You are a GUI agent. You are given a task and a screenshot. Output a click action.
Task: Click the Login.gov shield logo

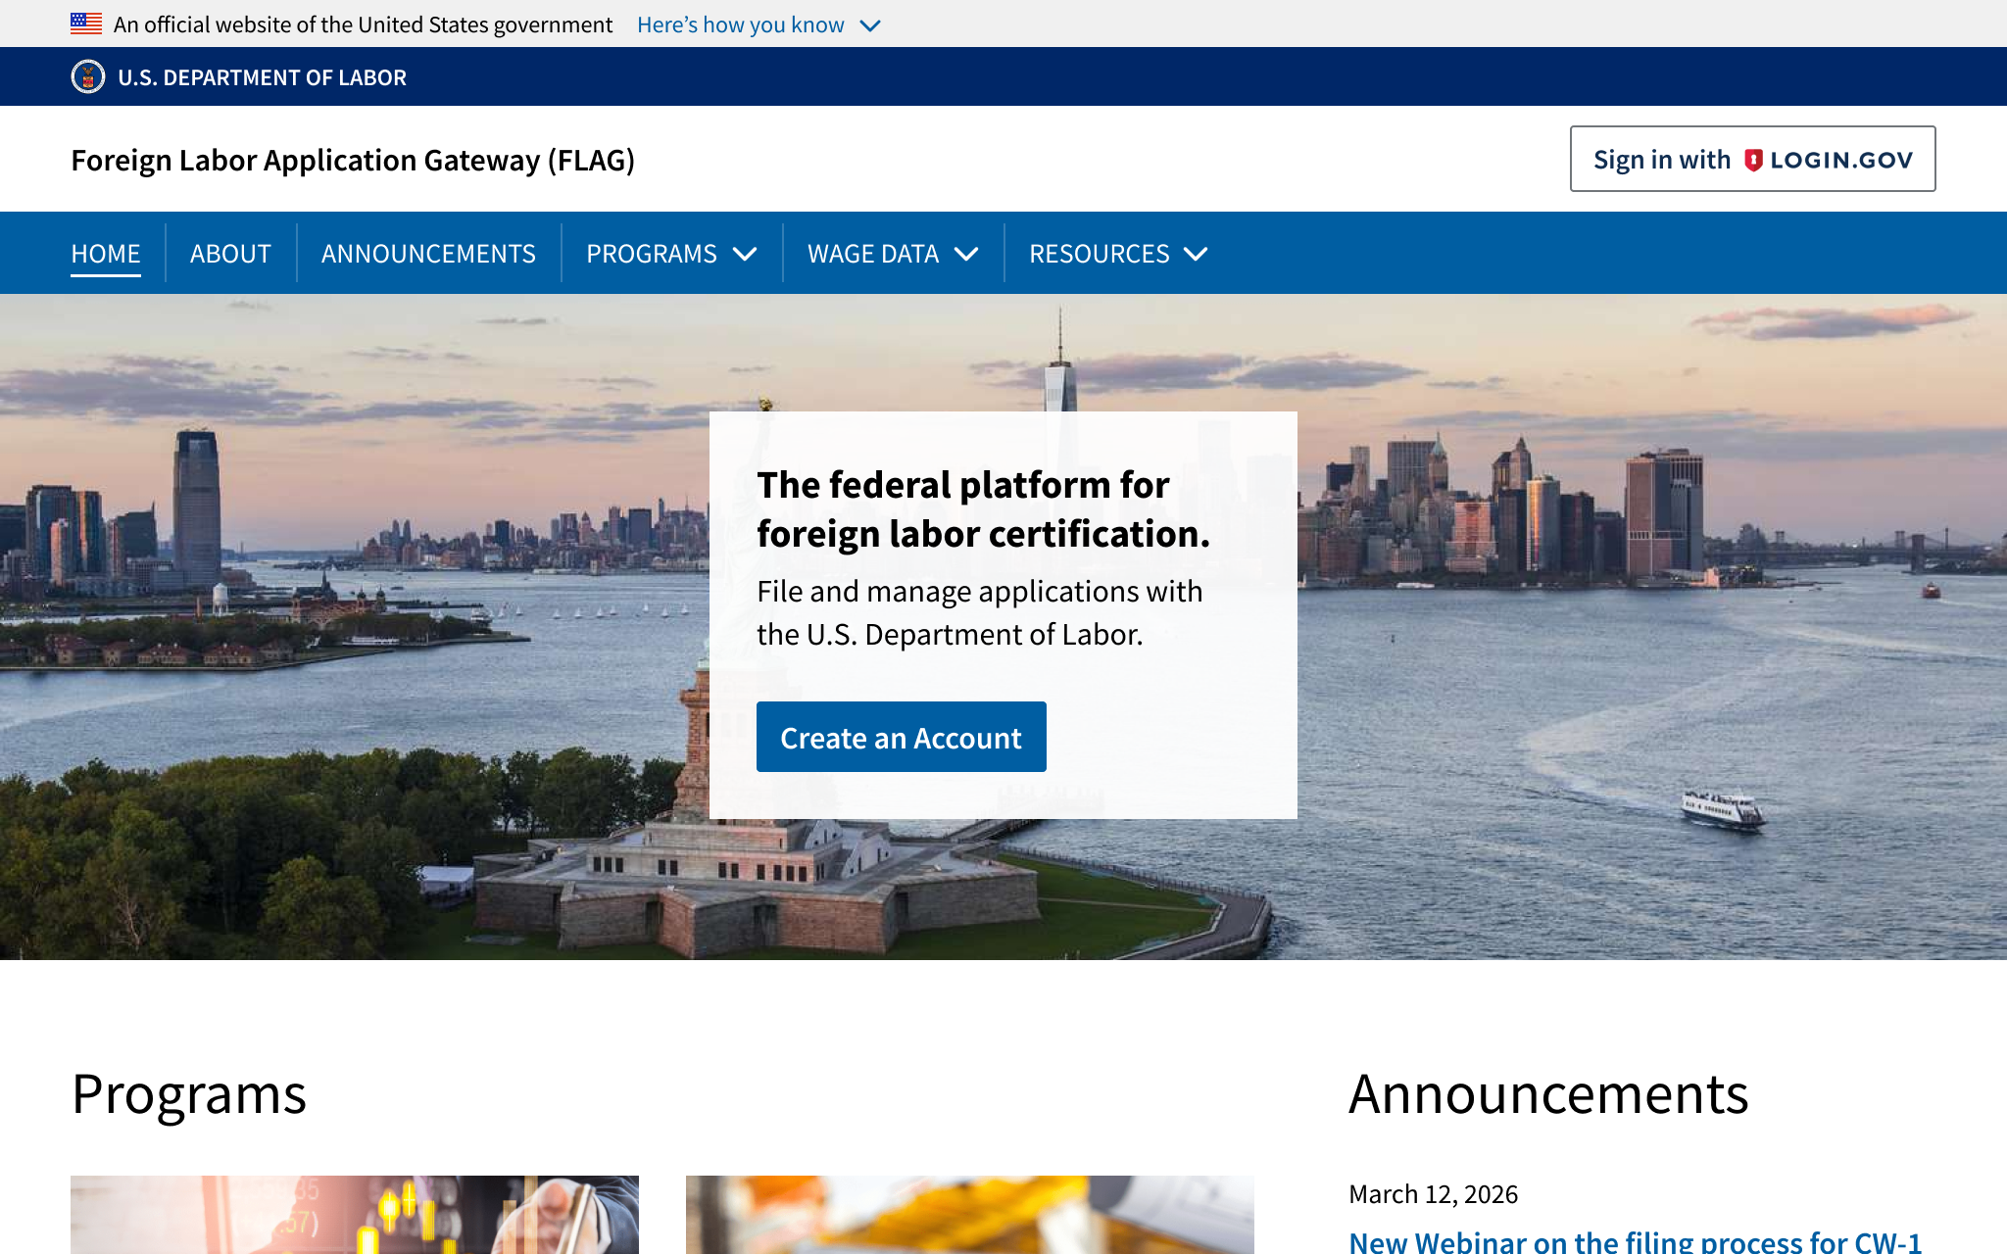click(x=1754, y=160)
